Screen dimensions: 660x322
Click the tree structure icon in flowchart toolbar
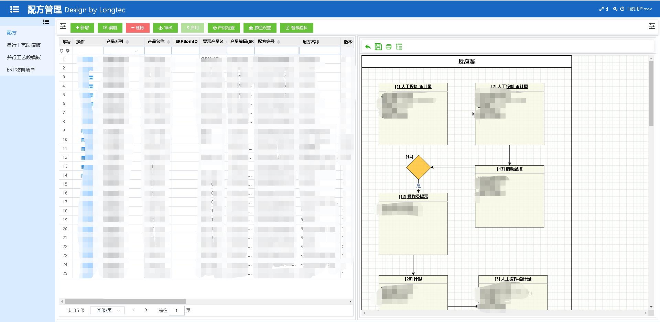[x=399, y=47]
